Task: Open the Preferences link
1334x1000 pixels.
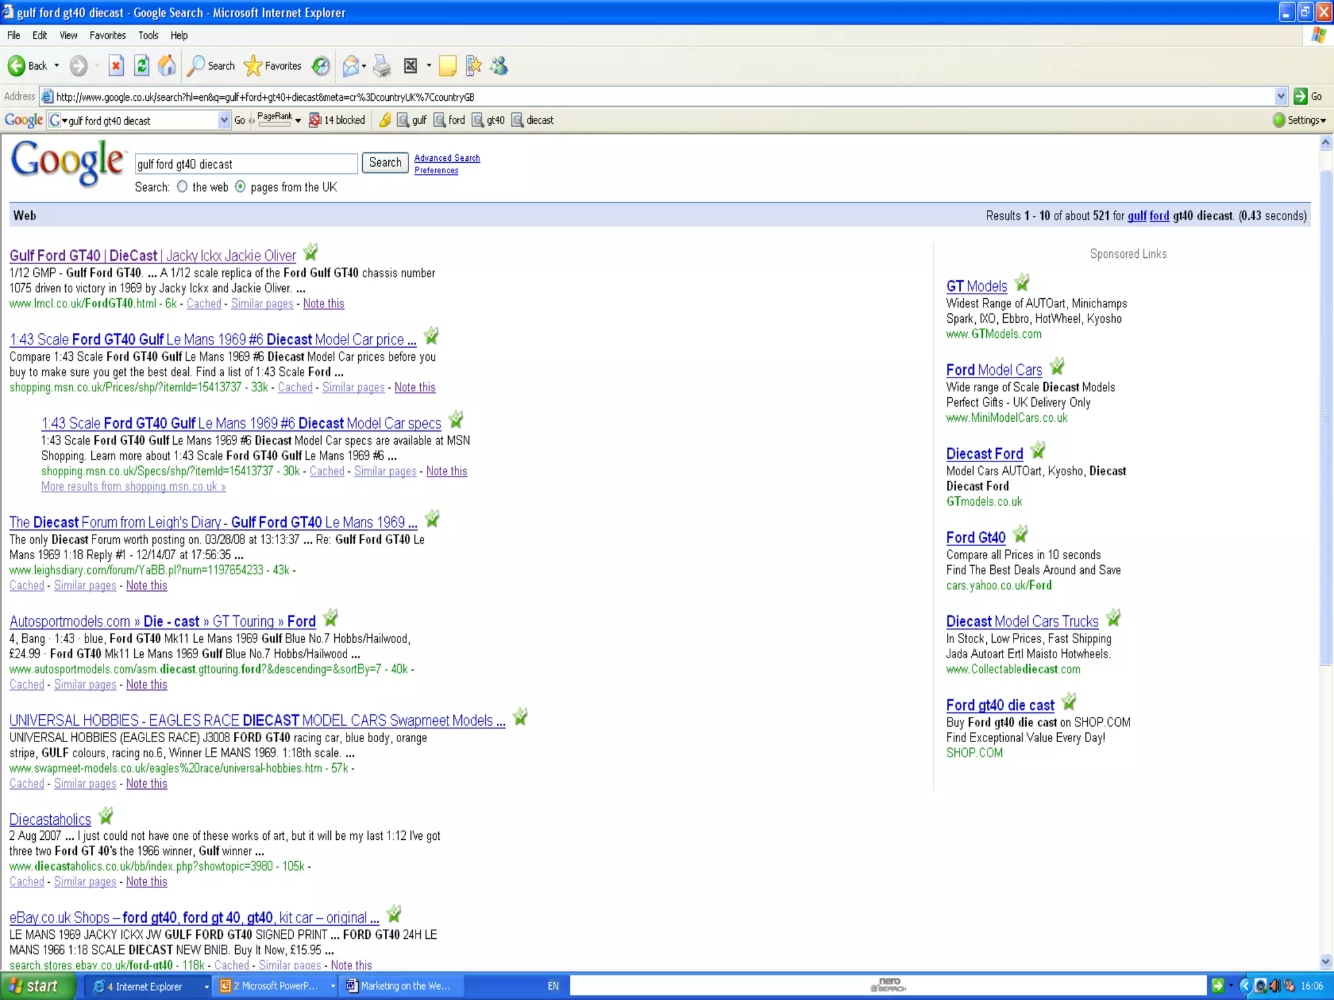Action: pyautogui.click(x=436, y=171)
